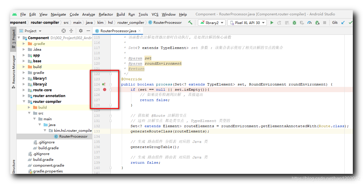Open the Edit menu
The height and width of the screenshot is (184, 363).
tap(33, 14)
